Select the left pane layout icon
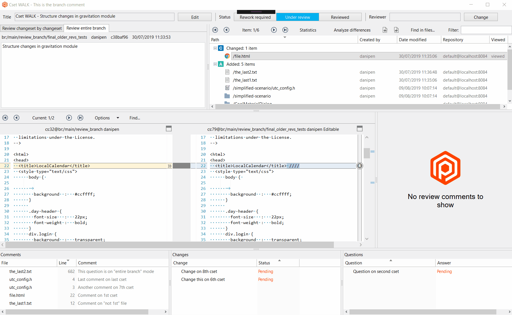Image resolution: width=512 pixels, height=315 pixels. tap(169, 129)
